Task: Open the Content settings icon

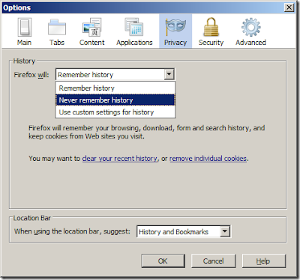Action: coord(92,27)
